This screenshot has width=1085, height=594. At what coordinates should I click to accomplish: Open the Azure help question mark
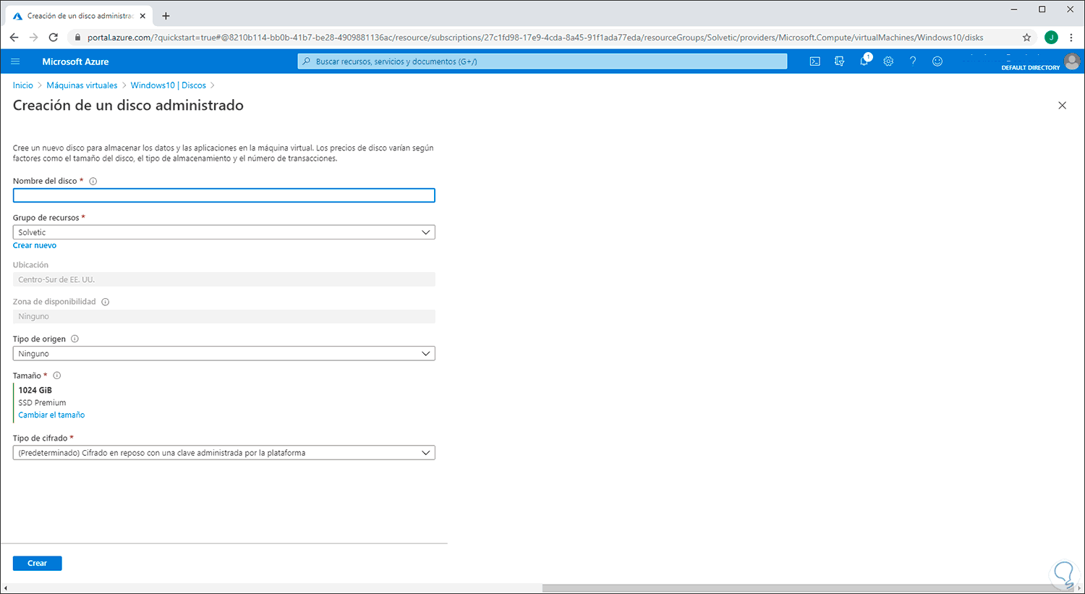click(913, 61)
